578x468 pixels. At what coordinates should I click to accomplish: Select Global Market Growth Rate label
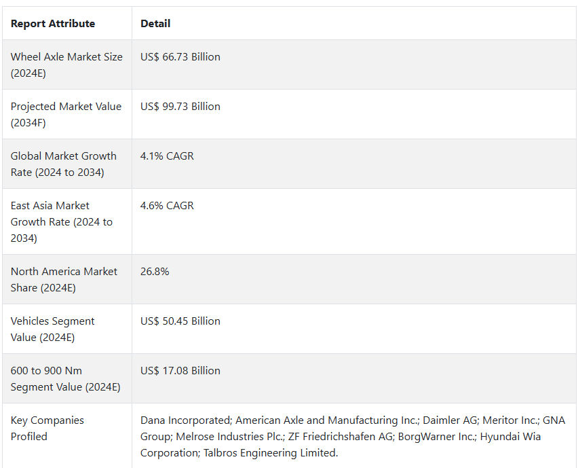(63, 164)
